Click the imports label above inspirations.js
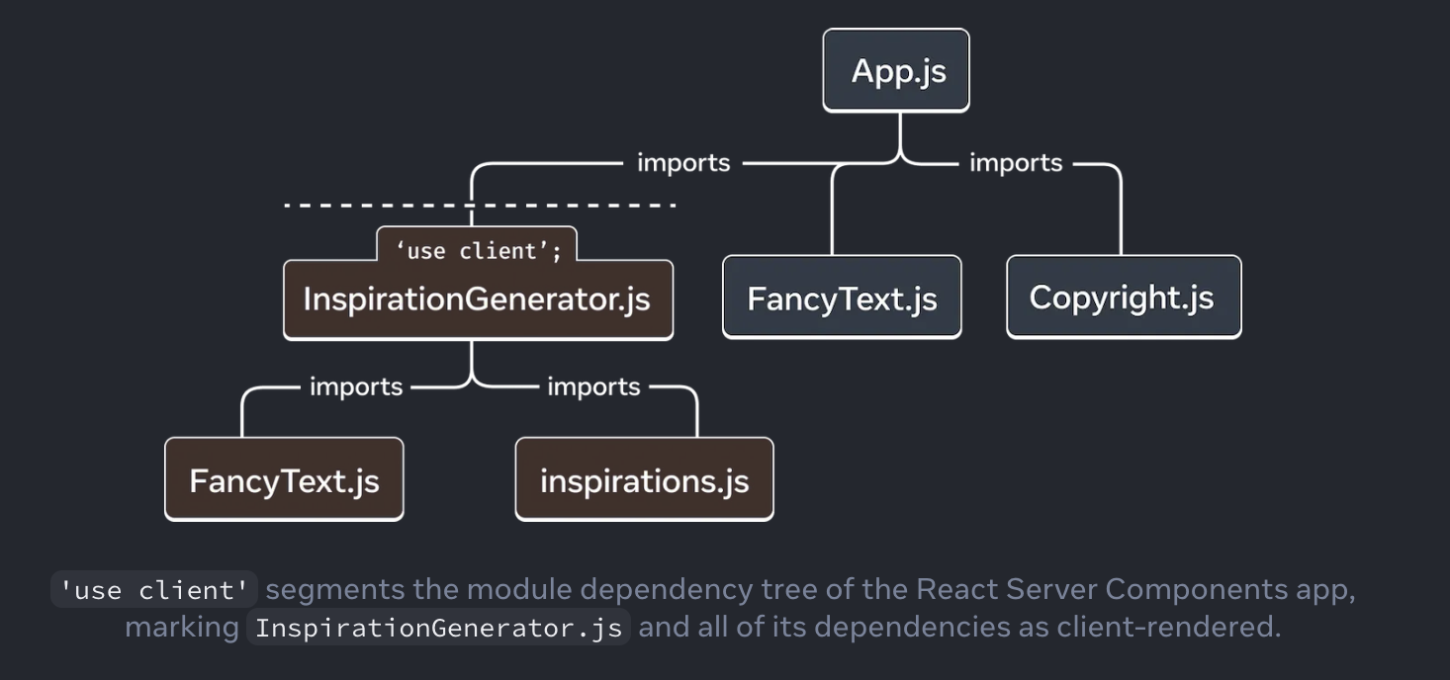This screenshot has width=1450, height=680. (x=593, y=386)
